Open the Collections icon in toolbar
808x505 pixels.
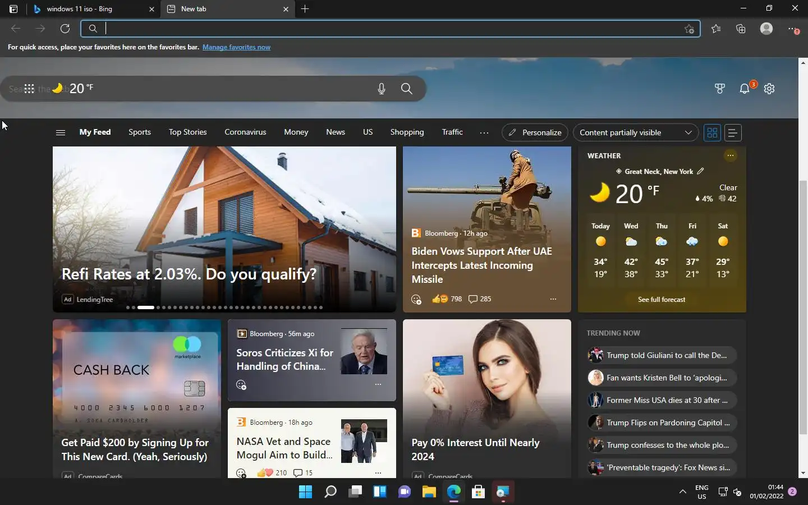coord(741,29)
